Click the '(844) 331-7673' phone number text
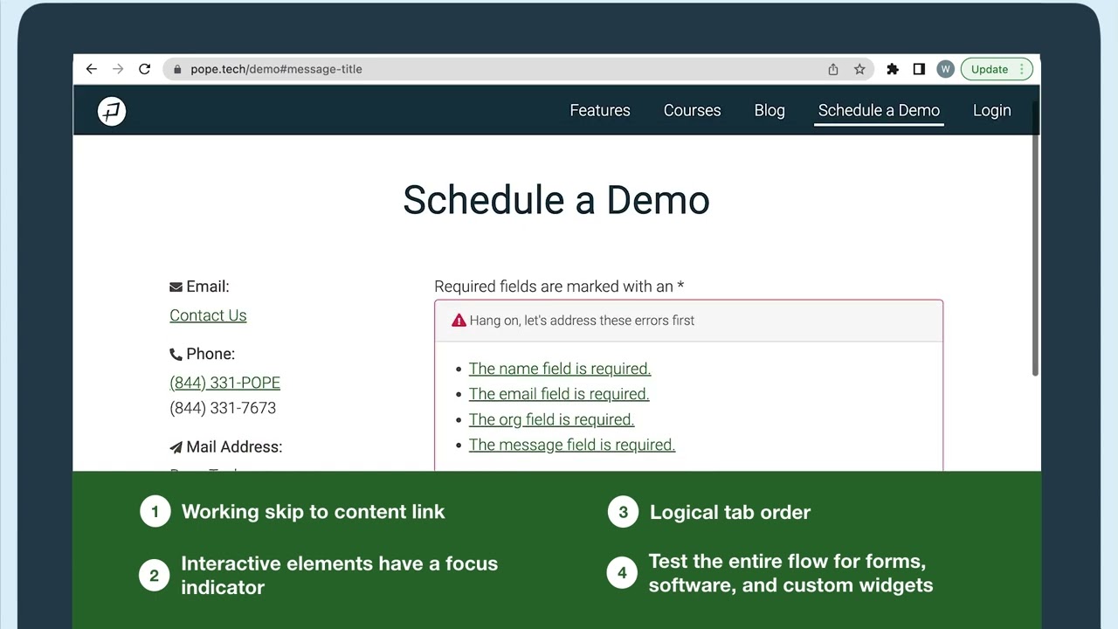The image size is (1118, 629). tap(223, 408)
